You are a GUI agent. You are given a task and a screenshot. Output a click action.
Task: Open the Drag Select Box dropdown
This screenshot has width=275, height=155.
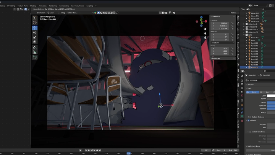[72, 13]
